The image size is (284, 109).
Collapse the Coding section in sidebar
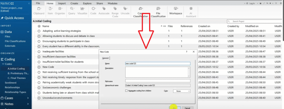[28, 59]
